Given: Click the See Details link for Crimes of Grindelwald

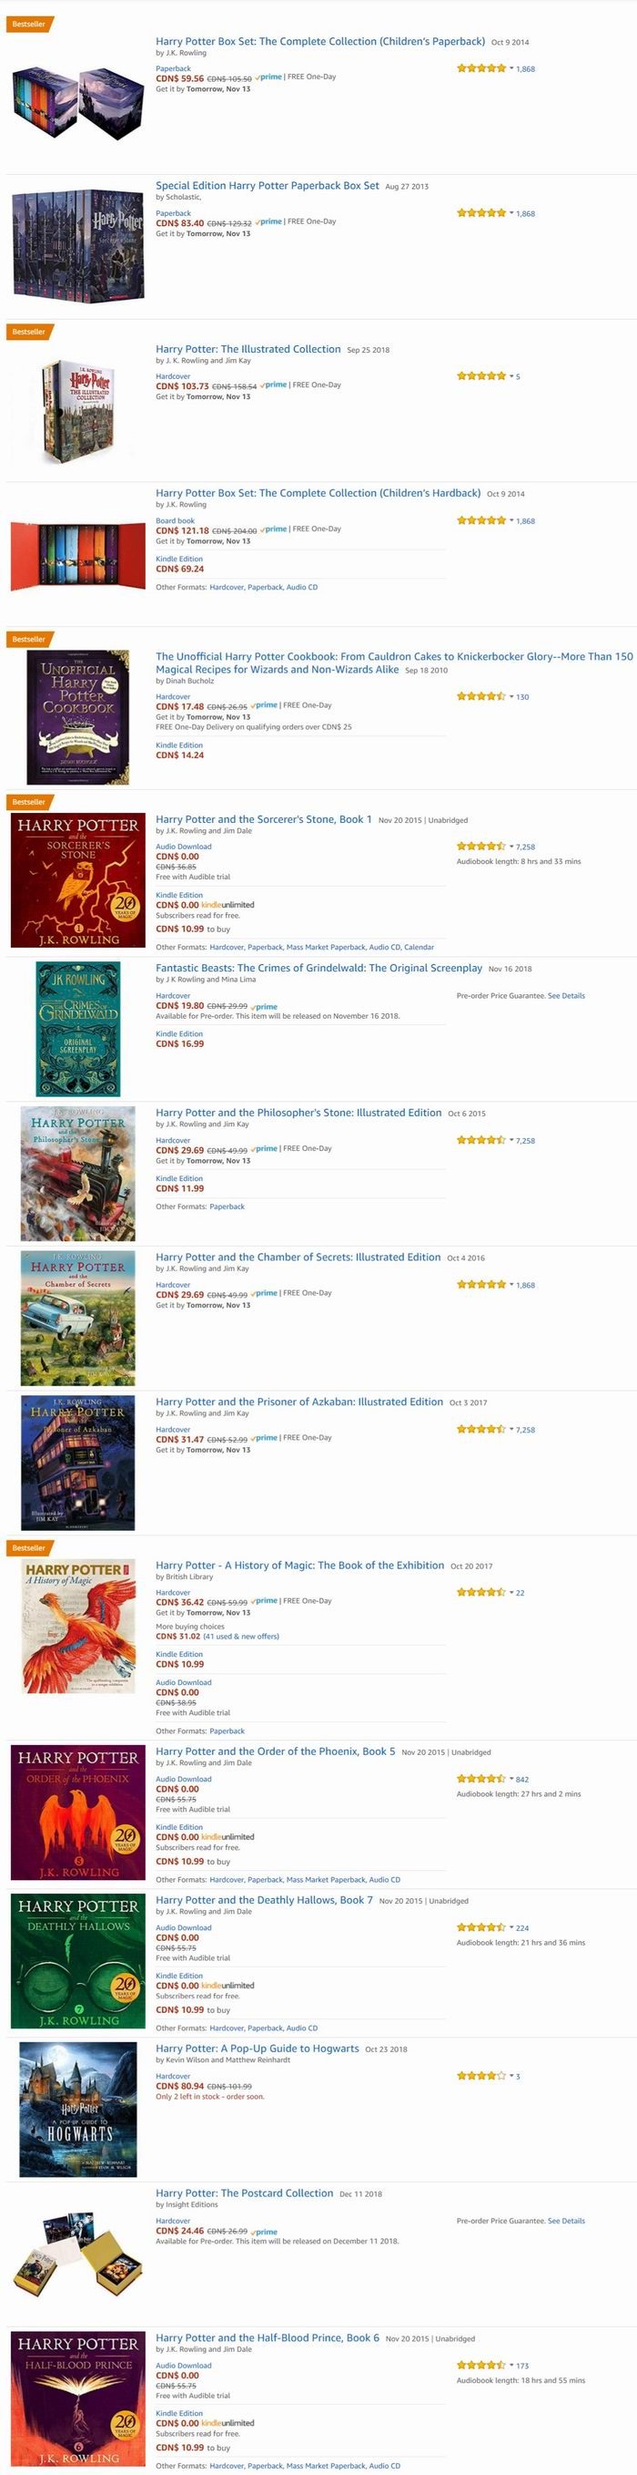Looking at the screenshot, I should pyautogui.click(x=566, y=995).
